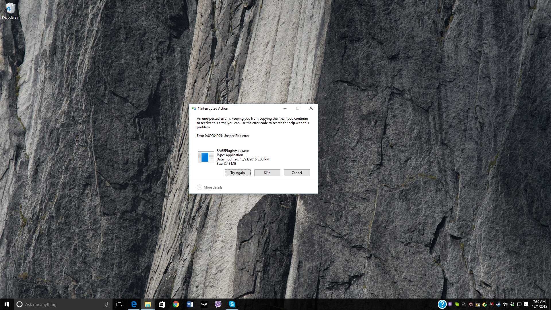The width and height of the screenshot is (551, 310).
Task: Click RAGEPluginHook.exe file thumbnail
Action: click(206, 157)
